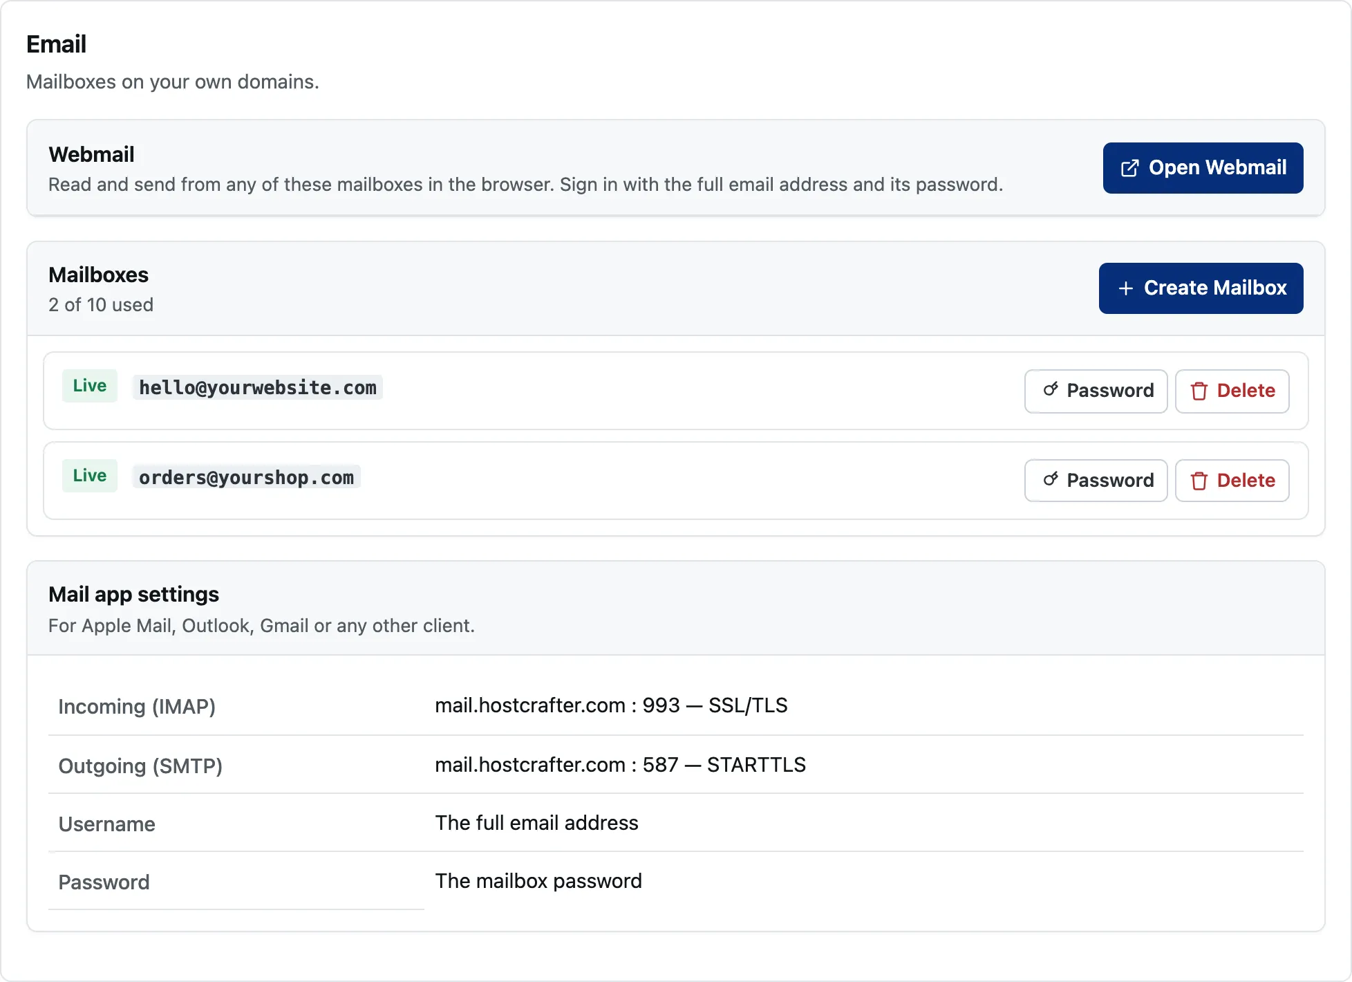
Task: Delete the orders@yourshop.com mailbox
Action: [x=1232, y=481]
